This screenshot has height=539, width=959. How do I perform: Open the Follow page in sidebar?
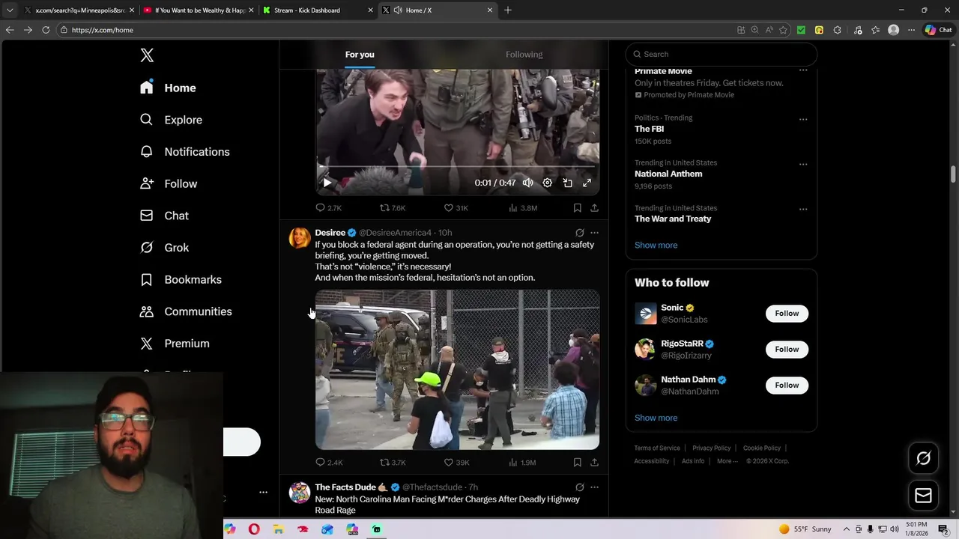tap(169, 183)
